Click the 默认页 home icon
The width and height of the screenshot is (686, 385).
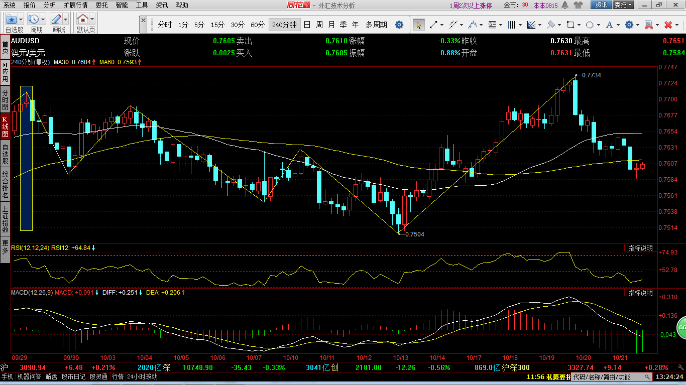83,19
